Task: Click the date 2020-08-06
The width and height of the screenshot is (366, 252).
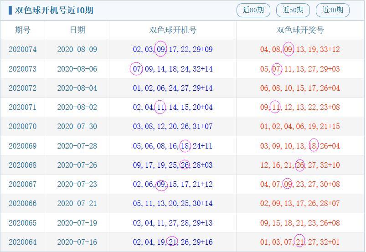Action: 77,69
